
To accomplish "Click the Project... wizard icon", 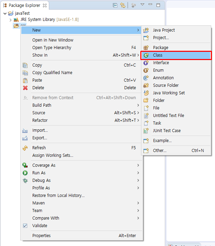I will [146, 38].
